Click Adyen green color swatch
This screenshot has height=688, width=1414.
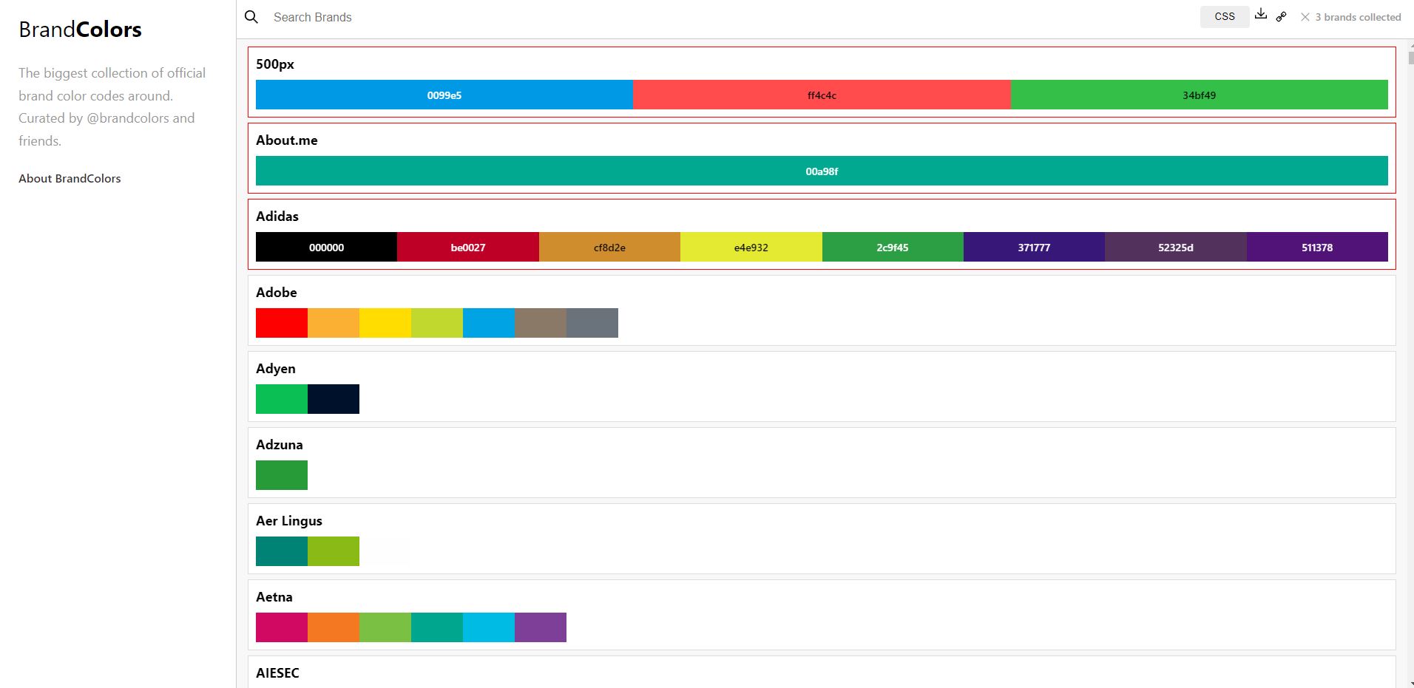[x=282, y=399]
